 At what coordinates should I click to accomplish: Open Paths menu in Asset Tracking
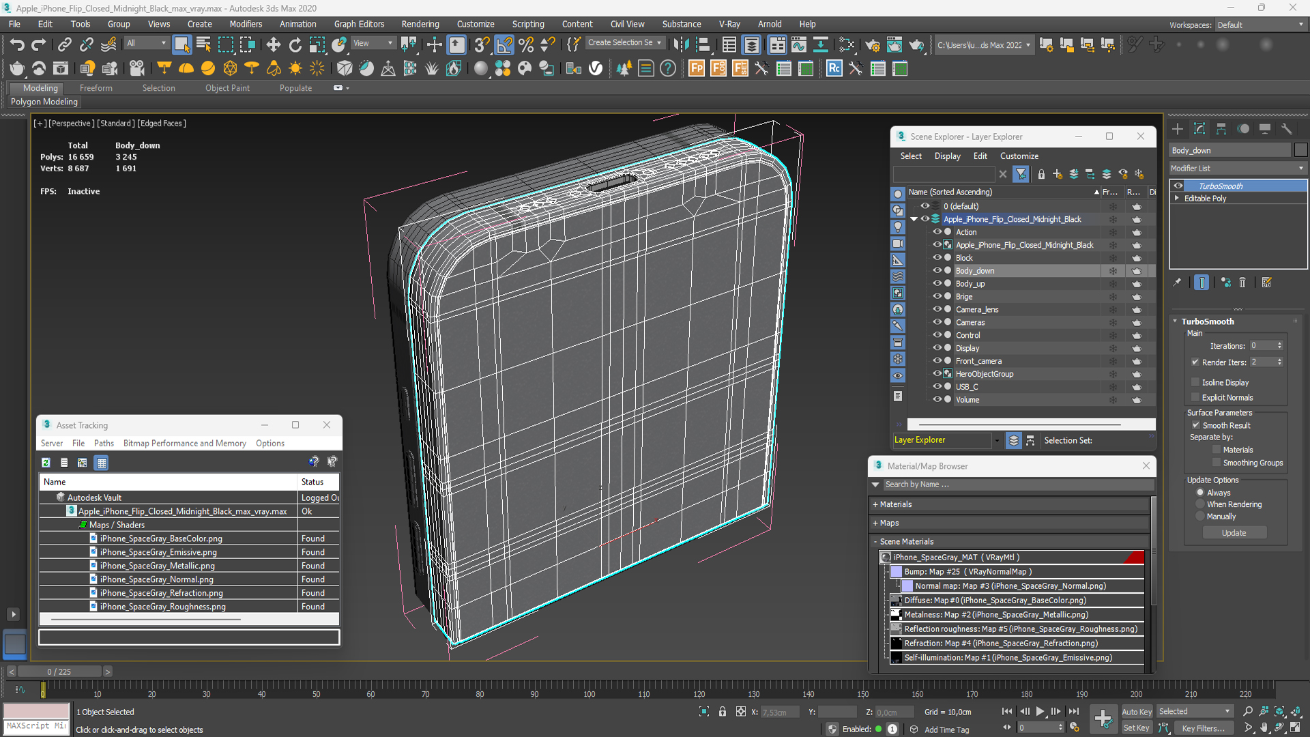[x=104, y=443]
